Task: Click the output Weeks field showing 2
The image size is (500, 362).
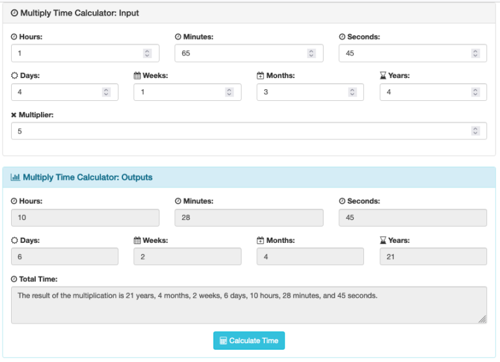Action: tap(187, 257)
